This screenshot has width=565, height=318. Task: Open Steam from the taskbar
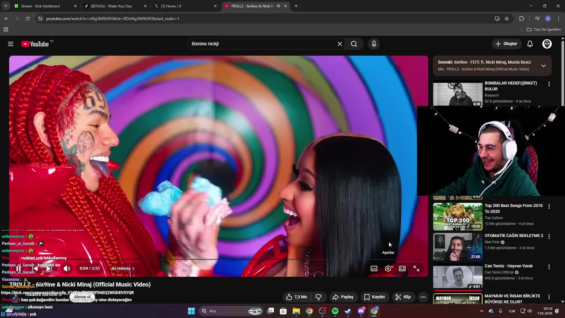(348, 311)
